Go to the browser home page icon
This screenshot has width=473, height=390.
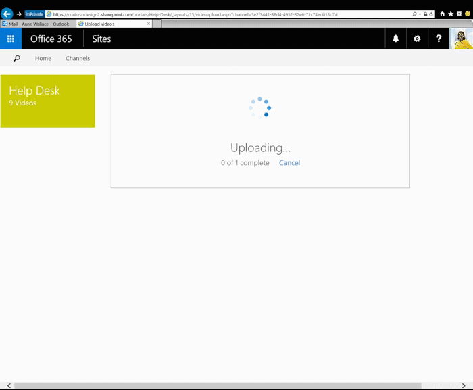pyautogui.click(x=443, y=14)
